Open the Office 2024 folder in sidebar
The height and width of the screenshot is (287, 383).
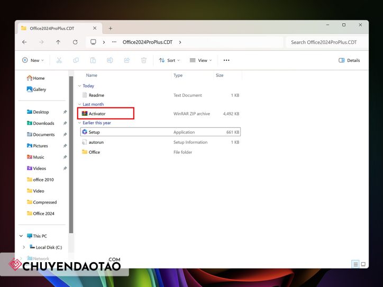pos(41,214)
